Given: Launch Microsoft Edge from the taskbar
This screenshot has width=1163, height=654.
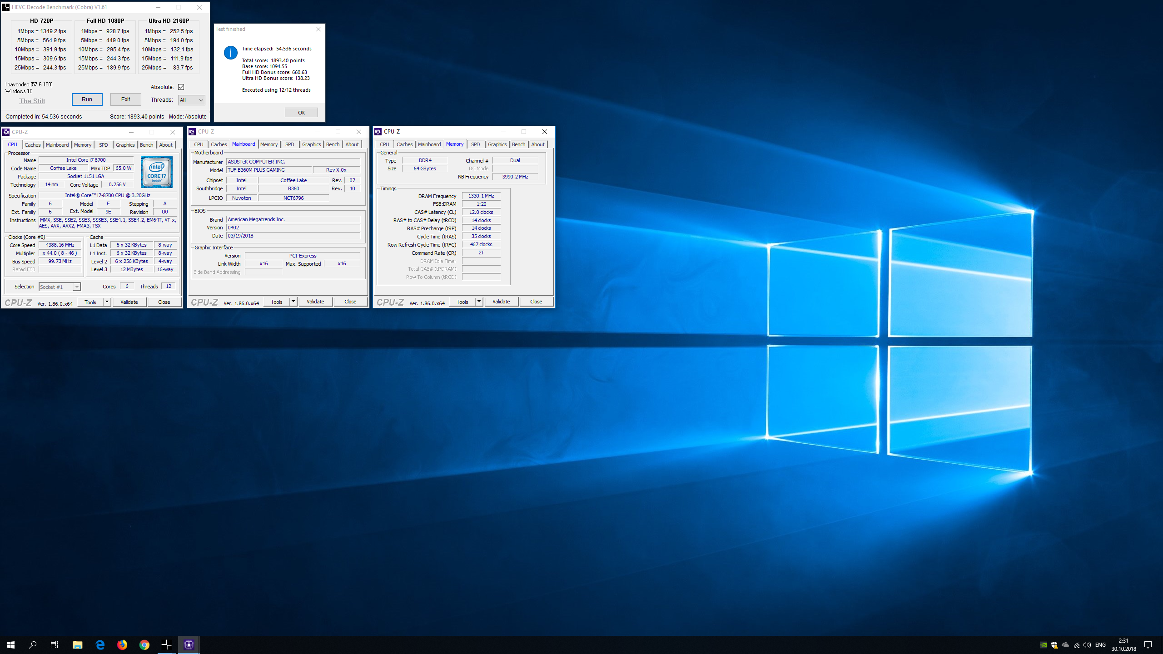Looking at the screenshot, I should tap(100, 644).
